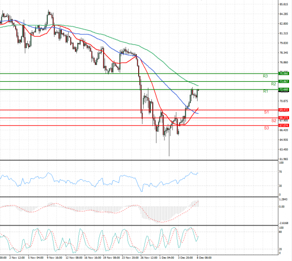Click the stochastic 80 level label
This screenshot has height=261, width=292.
(280, 232)
